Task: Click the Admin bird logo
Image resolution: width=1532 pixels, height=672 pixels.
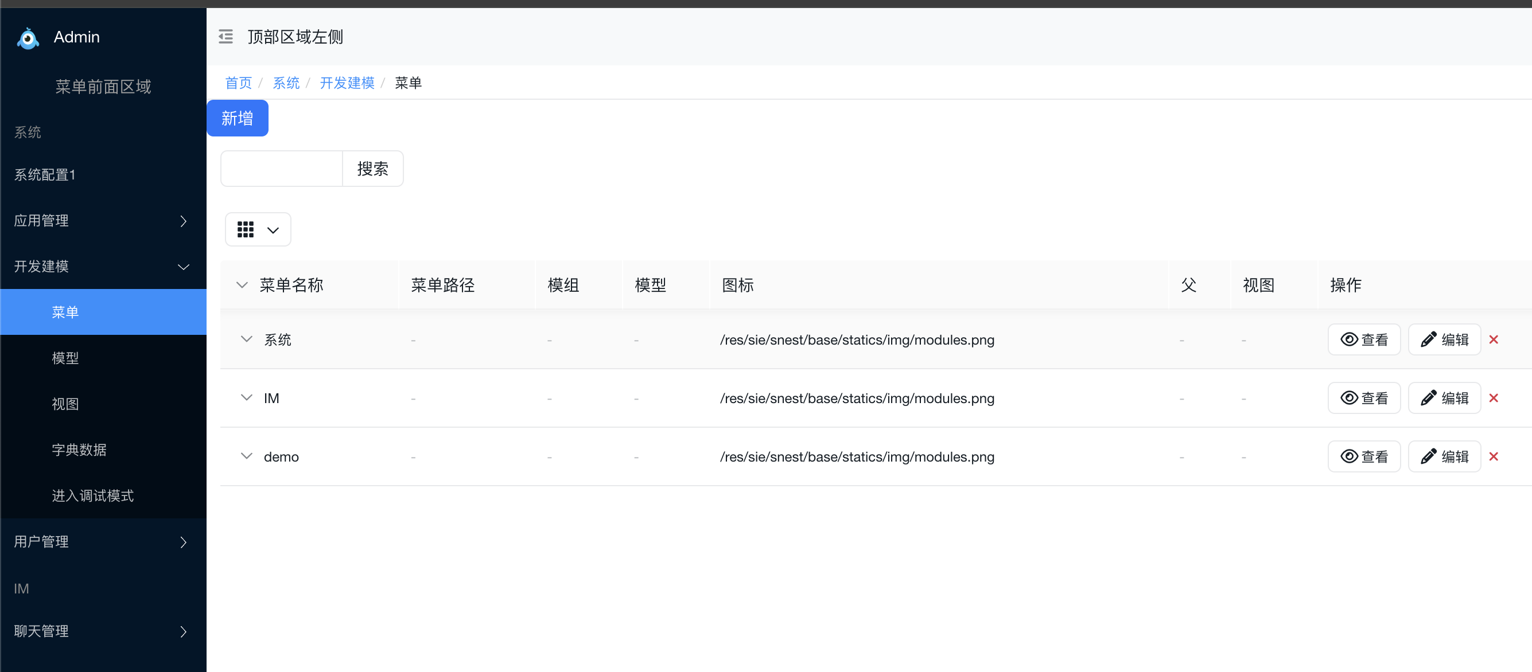Action: [x=28, y=38]
